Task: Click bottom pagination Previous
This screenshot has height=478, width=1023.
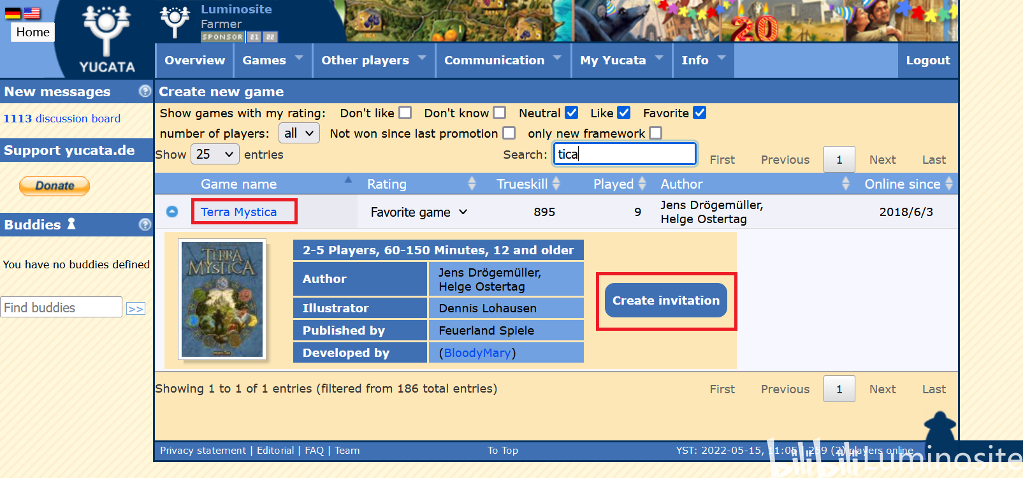Action: [x=785, y=389]
